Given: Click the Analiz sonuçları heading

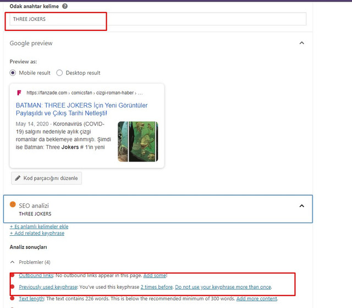Looking at the screenshot, I should pos(28,247).
